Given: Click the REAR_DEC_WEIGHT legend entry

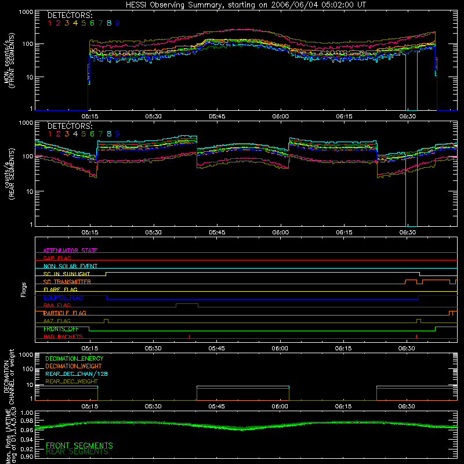Looking at the screenshot, I should point(71,382).
